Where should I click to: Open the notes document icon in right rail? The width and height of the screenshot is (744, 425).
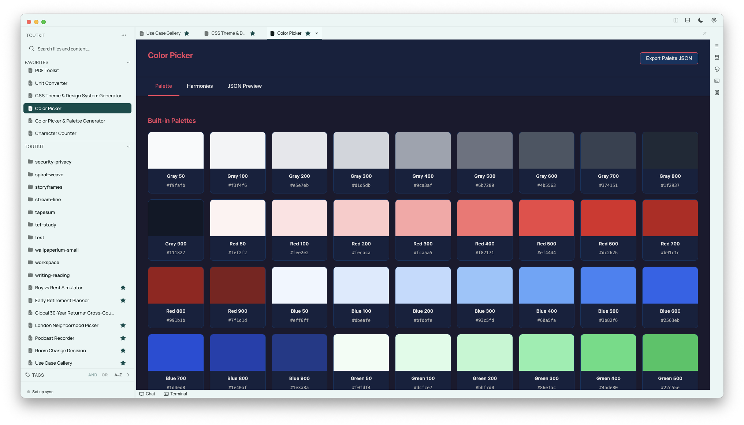coord(717,93)
